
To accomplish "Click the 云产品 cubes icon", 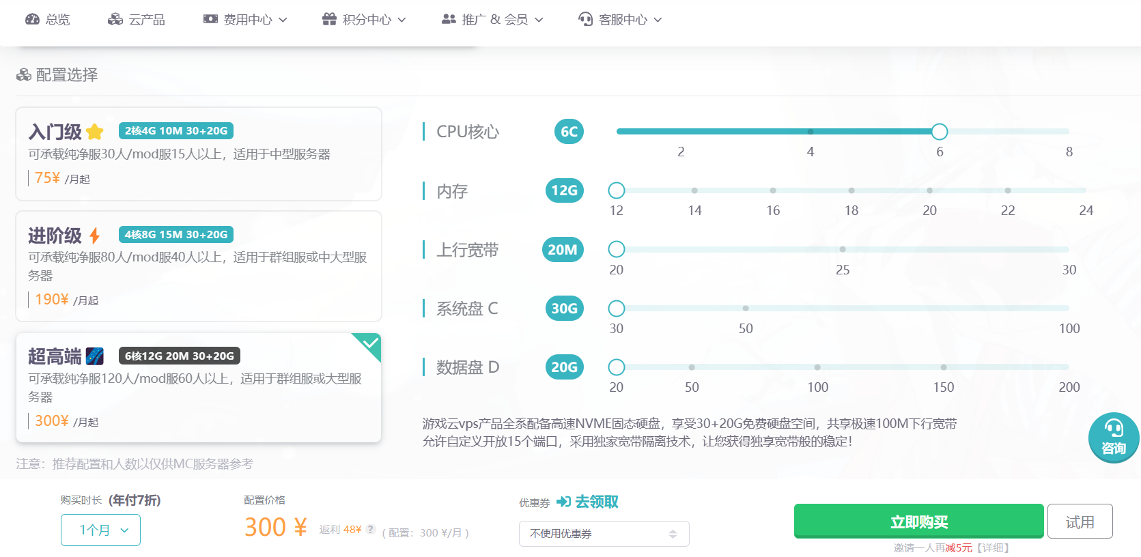I will pos(115,19).
